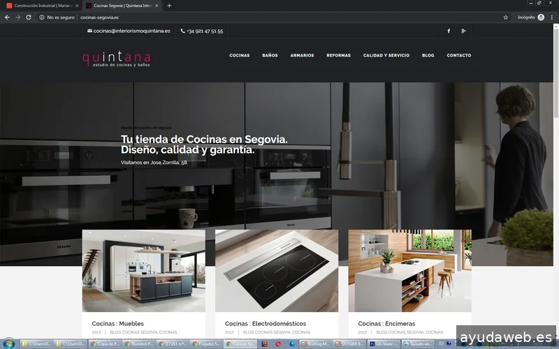This screenshot has width=559, height=349.
Task: Open the Incógnito profile icon
Action: click(541, 17)
